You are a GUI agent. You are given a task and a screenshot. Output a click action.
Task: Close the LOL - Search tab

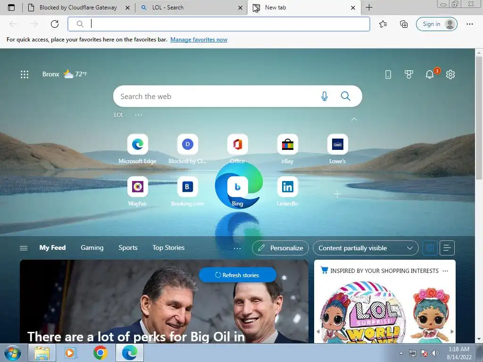click(x=240, y=8)
